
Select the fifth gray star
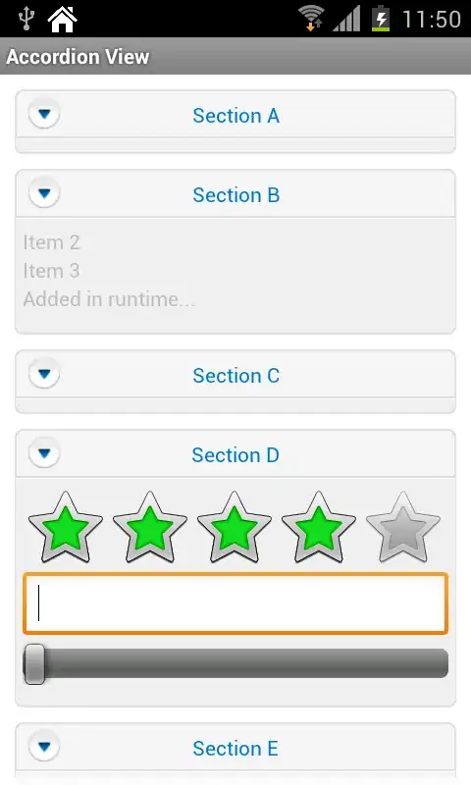(403, 527)
